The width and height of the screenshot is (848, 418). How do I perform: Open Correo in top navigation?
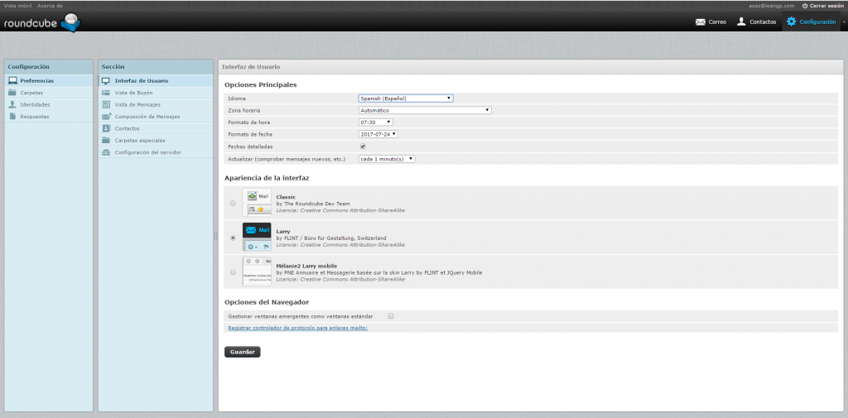pyautogui.click(x=711, y=22)
